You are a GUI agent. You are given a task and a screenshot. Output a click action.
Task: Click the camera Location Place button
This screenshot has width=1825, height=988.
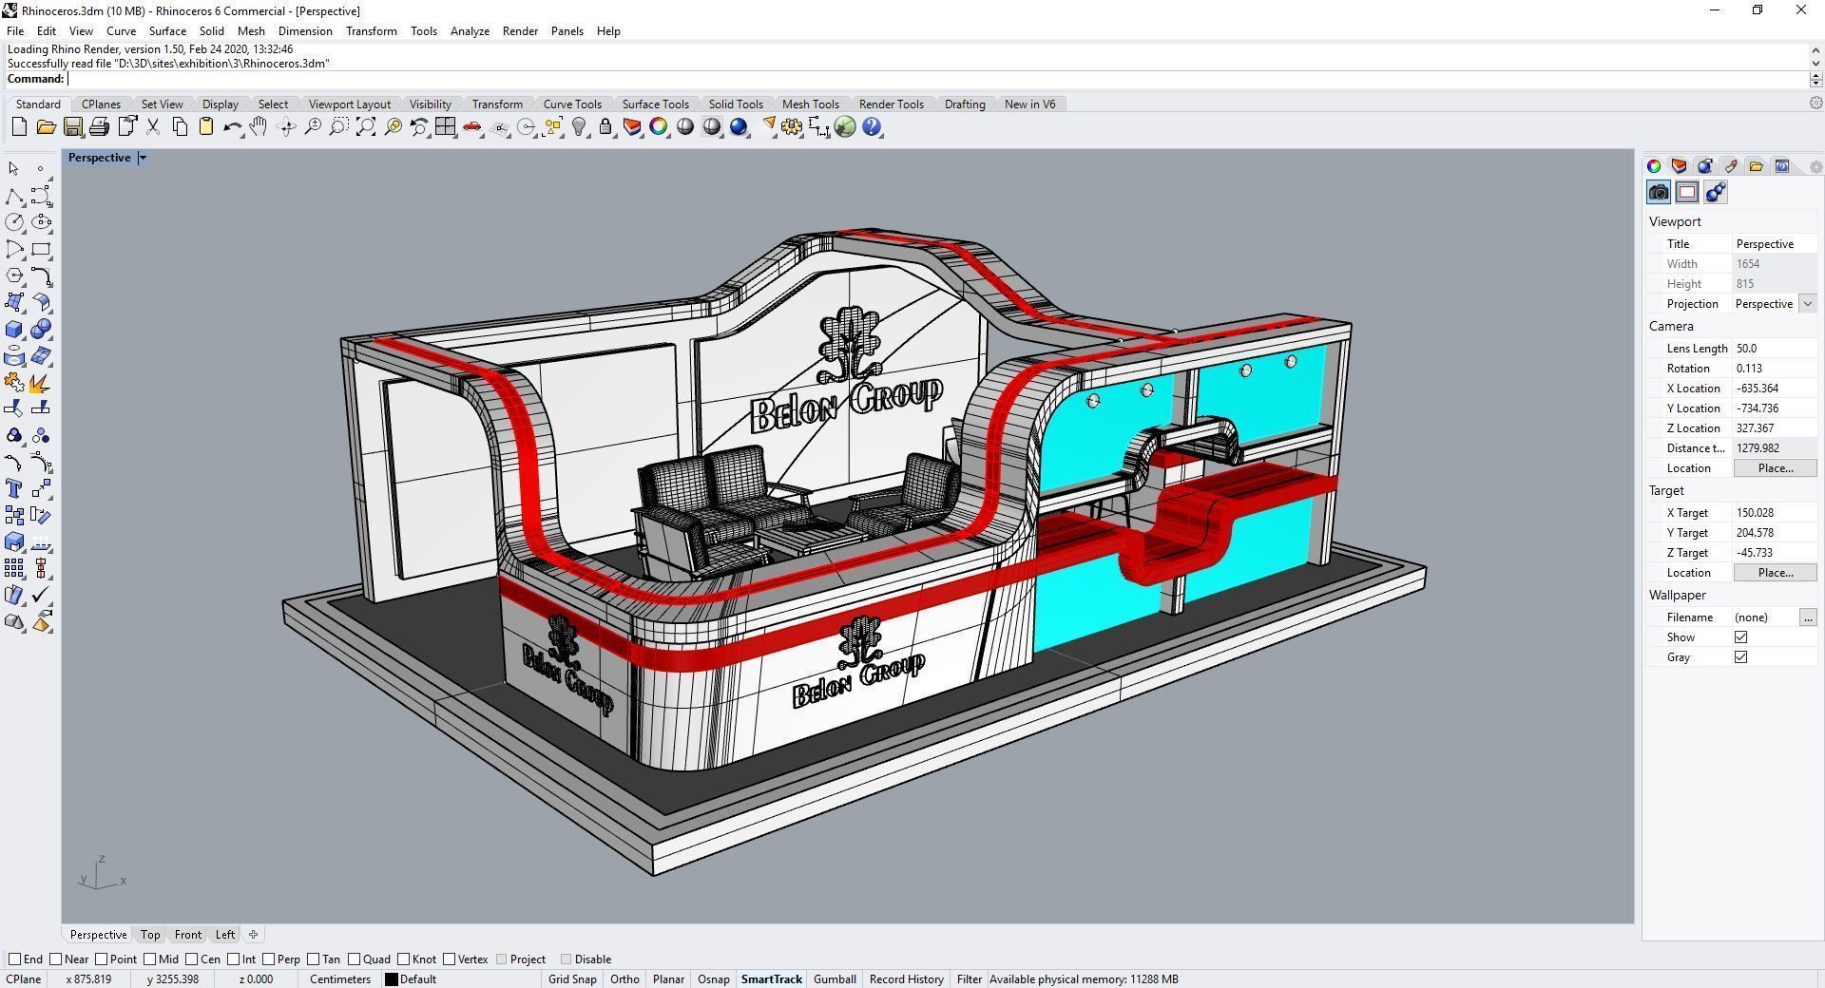[1775, 468]
